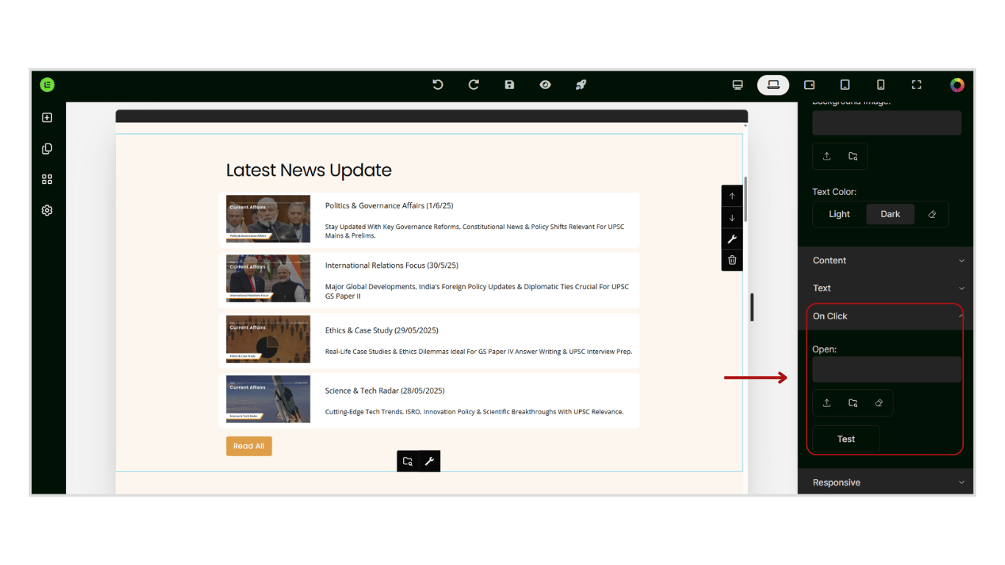Click the add block plus icon in the left sidebar
Viewport: 1005px width, 565px height.
pyautogui.click(x=47, y=118)
